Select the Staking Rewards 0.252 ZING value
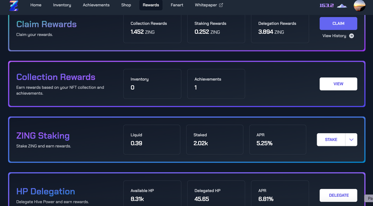This screenshot has height=206, width=373. click(207, 32)
